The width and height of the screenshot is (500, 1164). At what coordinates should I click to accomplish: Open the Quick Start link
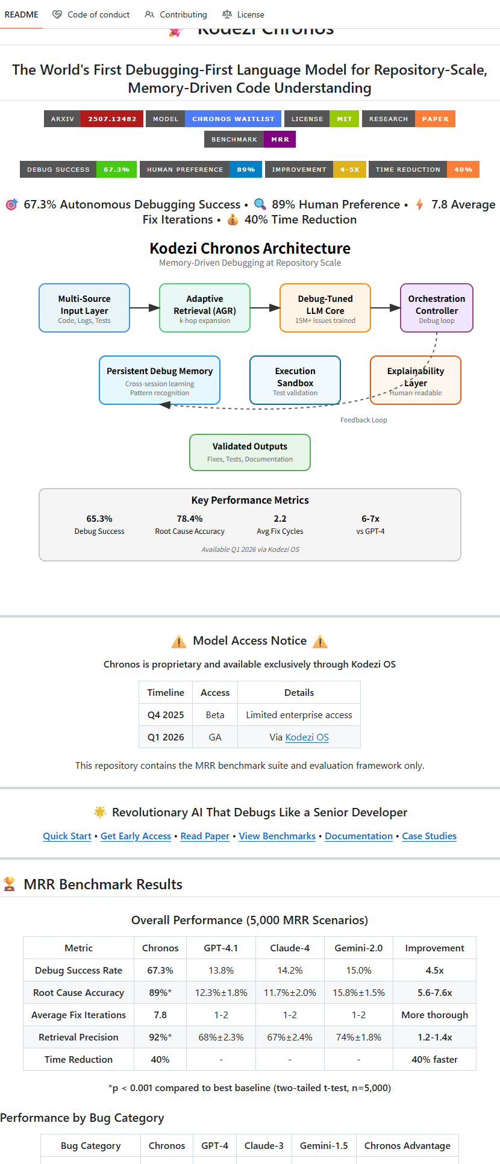pyautogui.click(x=67, y=836)
